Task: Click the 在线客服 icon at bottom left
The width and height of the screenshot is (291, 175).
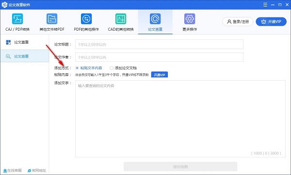Action: point(5,171)
